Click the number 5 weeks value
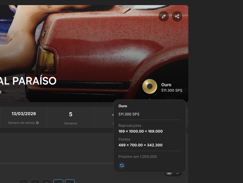 pyautogui.click(x=71, y=114)
